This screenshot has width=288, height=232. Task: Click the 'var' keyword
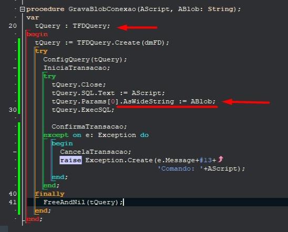pos(33,18)
